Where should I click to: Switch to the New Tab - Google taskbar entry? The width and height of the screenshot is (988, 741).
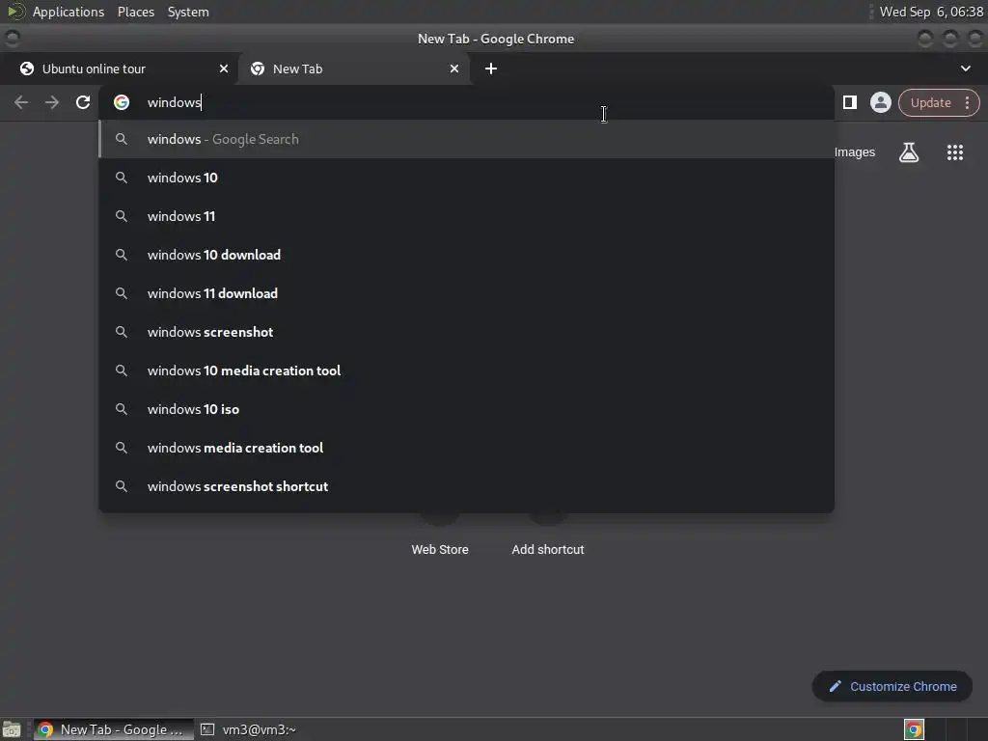point(114,729)
